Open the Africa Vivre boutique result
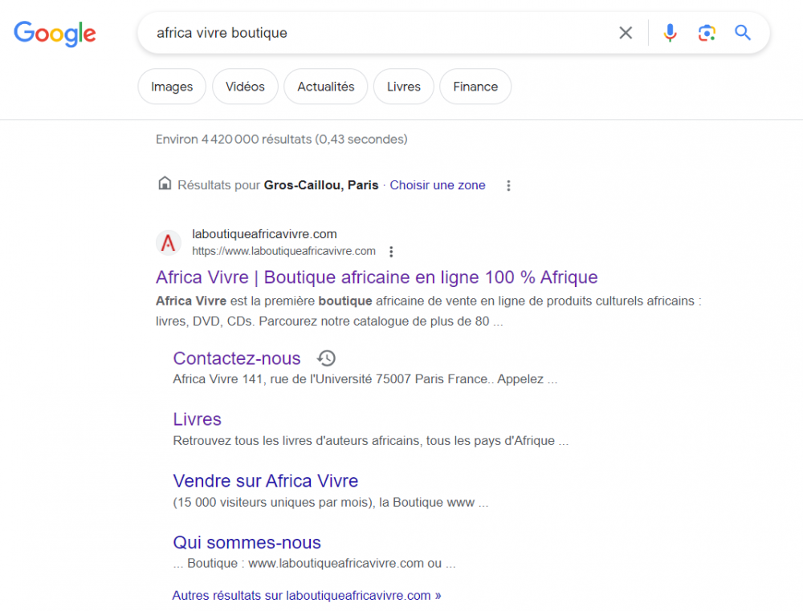Screen dimensions: 803x611 click(x=376, y=277)
